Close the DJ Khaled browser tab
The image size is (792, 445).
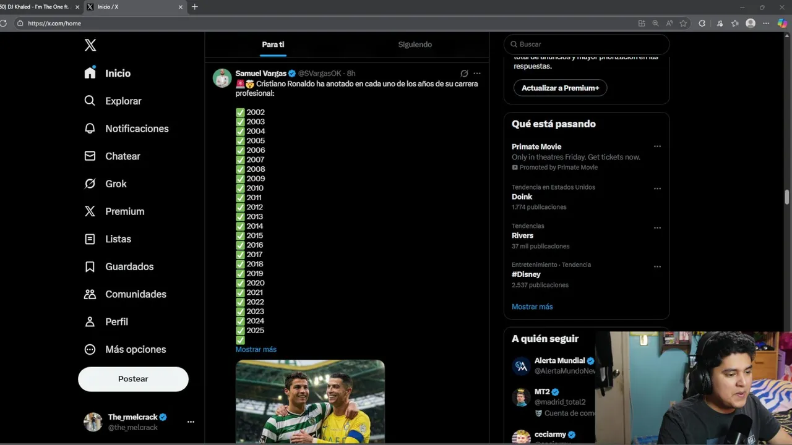[77, 7]
